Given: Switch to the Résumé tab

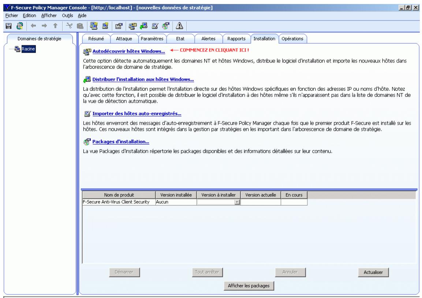Looking at the screenshot, I should [x=96, y=39].
